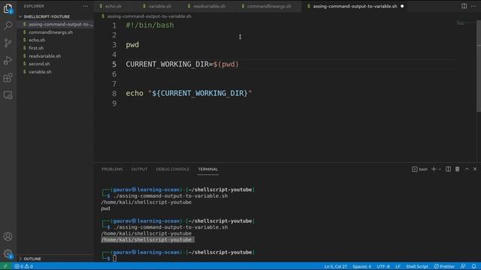Split the editor right
Image resolution: width=481 pixels, height=270 pixels.
(x=464, y=6)
